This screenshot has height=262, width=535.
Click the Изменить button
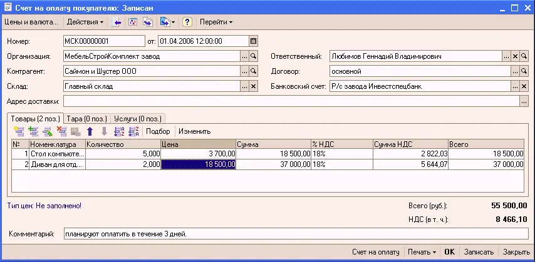194,131
